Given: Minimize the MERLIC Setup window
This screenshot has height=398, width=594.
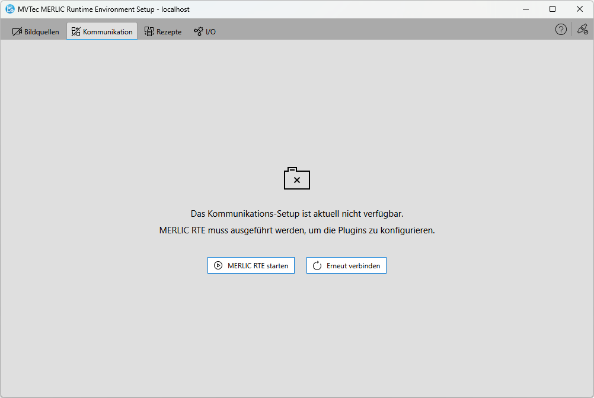Looking at the screenshot, I should click(x=525, y=9).
